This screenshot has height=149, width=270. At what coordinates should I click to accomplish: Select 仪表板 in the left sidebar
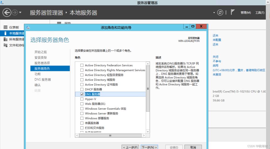pos(14,27)
